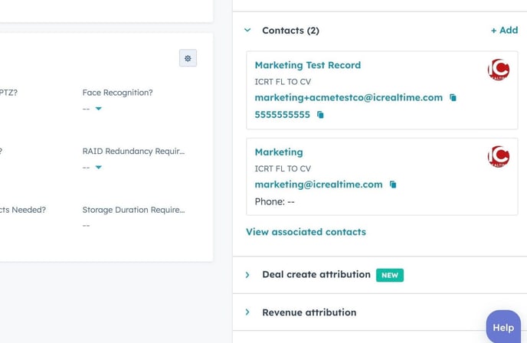Expand the Deal create attribution section

pos(247,275)
